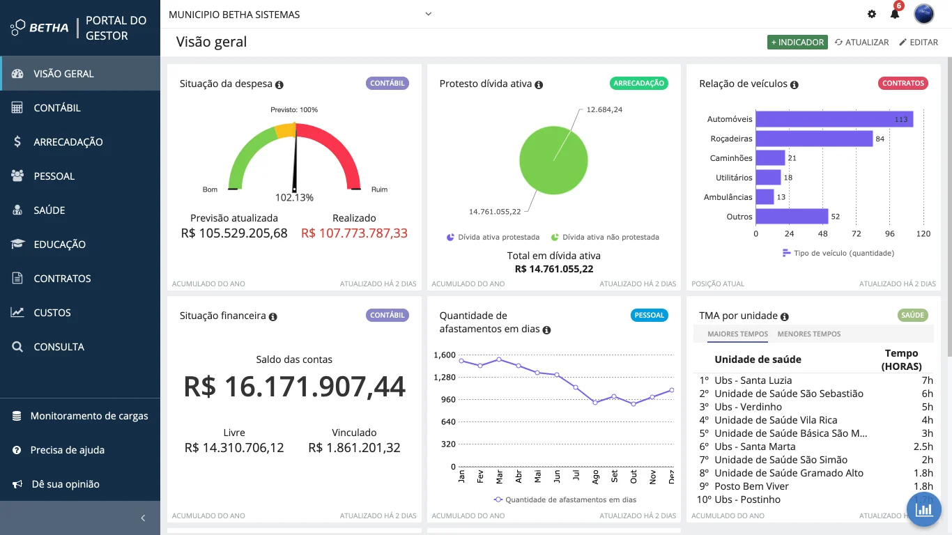Open the floating blue chart button
The height and width of the screenshot is (535, 952).
[x=924, y=510]
